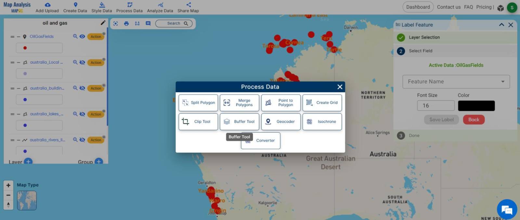
Task: Reset map north compass arrow
Action: 8,204
